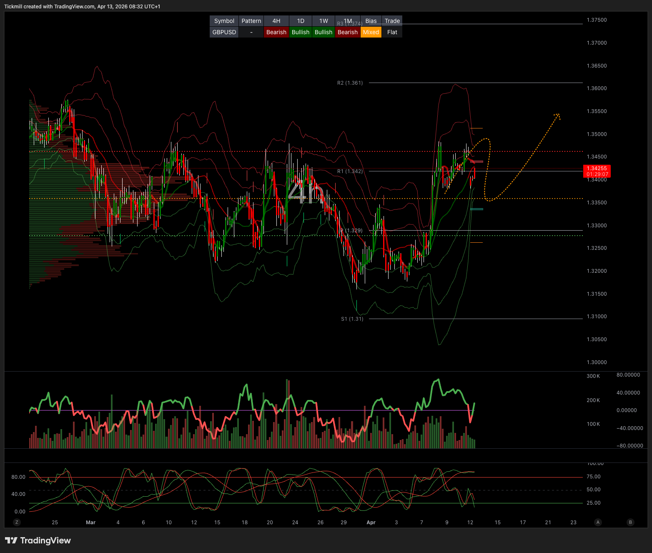Click the 4h watermark on chart
Image resolution: width=652 pixels, height=553 pixels.
pyautogui.click(x=305, y=193)
